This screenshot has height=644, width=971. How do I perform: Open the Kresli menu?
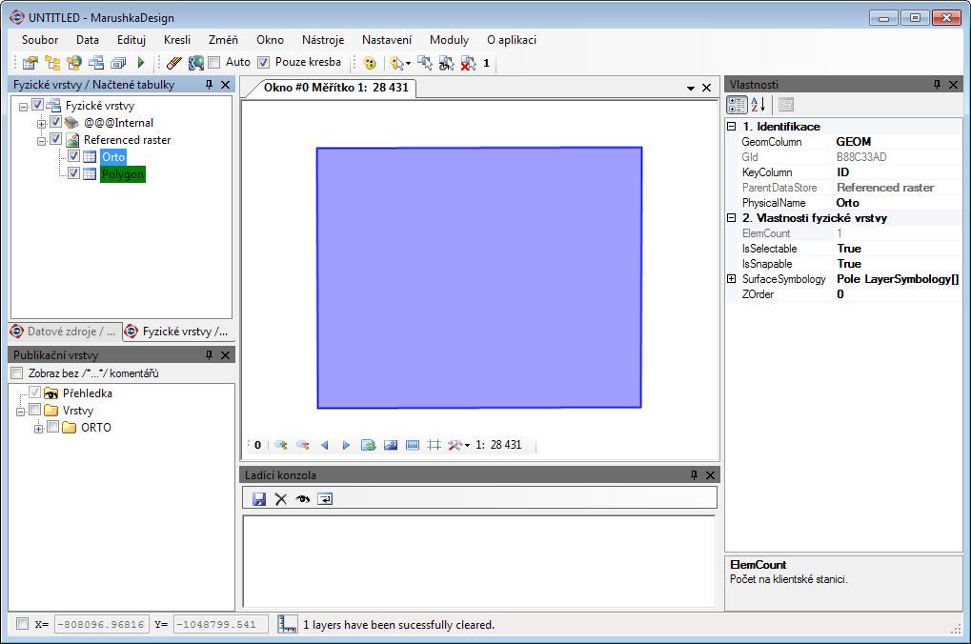click(x=177, y=40)
